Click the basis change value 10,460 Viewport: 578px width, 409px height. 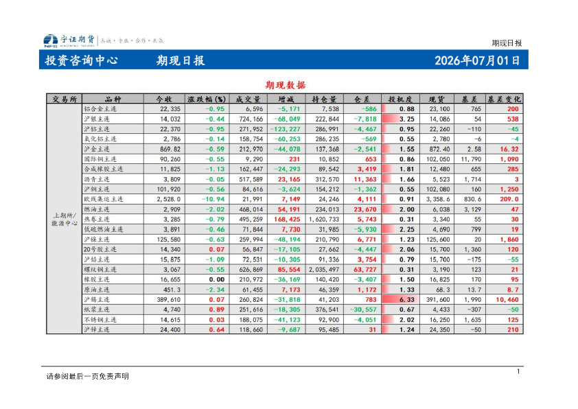(x=507, y=300)
